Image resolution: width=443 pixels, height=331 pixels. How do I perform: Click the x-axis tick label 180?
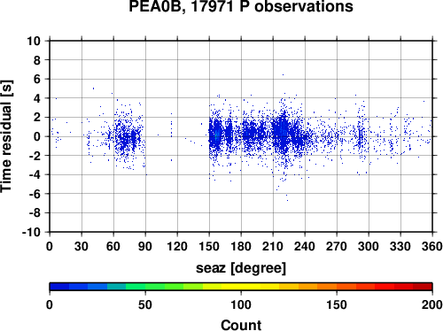241,246
